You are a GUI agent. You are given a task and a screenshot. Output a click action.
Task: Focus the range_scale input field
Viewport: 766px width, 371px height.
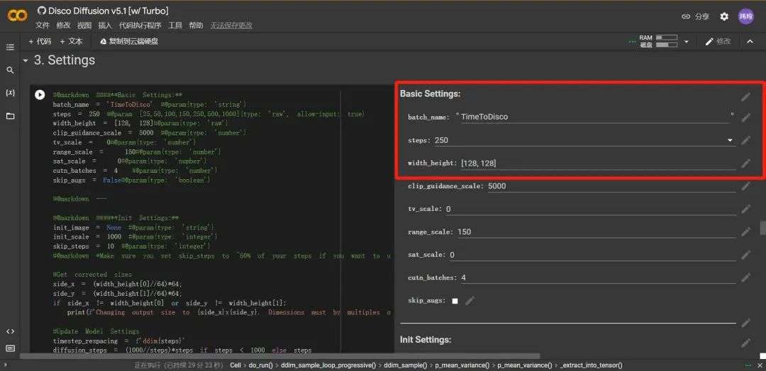pyautogui.click(x=596, y=232)
